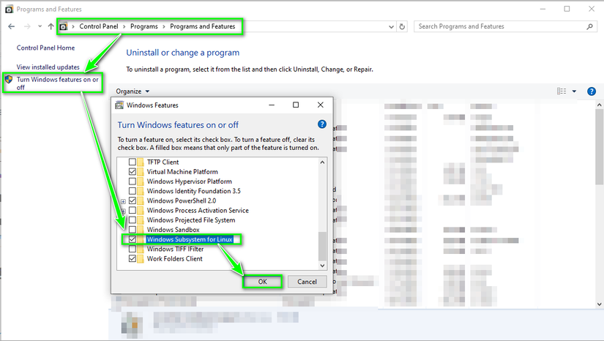This screenshot has width=604, height=341.
Task: Open help with the blue question icon in Windows Features
Action: click(x=322, y=124)
